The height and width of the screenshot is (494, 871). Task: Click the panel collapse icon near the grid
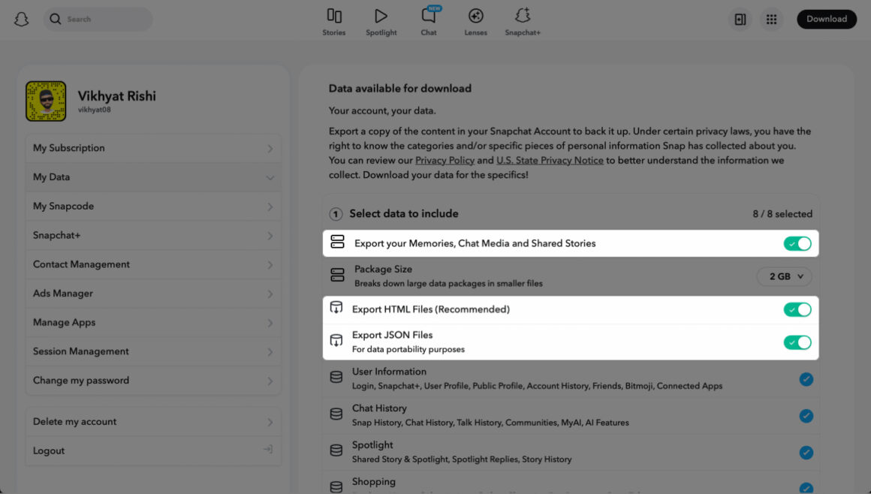click(x=740, y=19)
